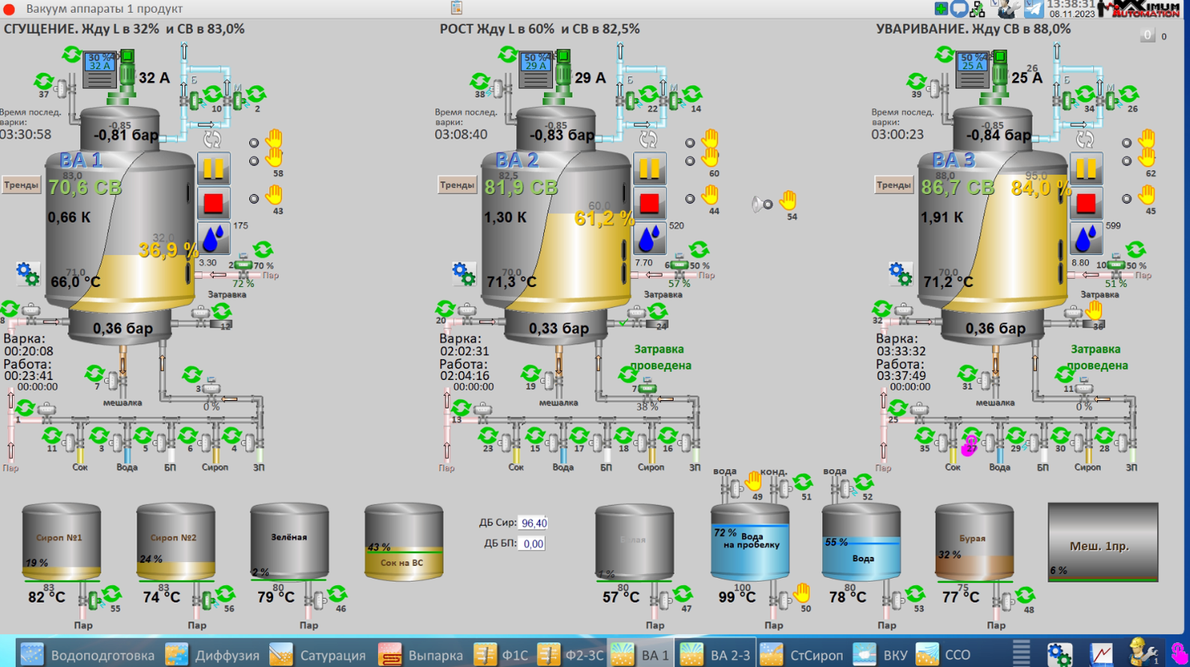Click the pink hand icon on valve 27
The image size is (1190, 667).
point(969,445)
